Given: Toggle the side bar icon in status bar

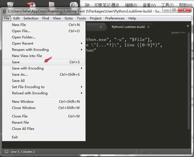Looking at the screenshot, I should tap(7, 152).
